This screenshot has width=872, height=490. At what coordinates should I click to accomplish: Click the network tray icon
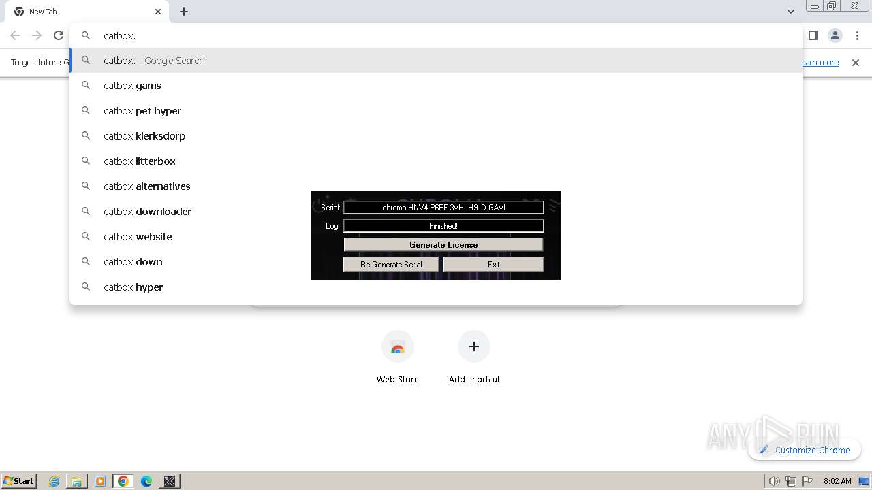pos(790,481)
